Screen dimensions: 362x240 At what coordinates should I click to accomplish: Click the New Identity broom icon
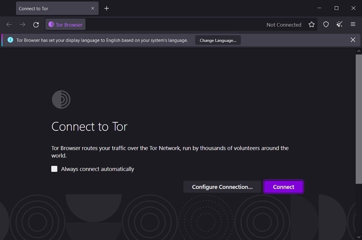click(x=339, y=25)
